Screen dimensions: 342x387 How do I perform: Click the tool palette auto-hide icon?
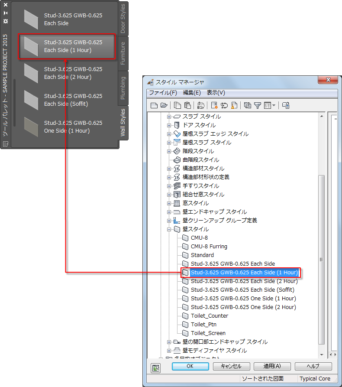click(x=6, y=13)
